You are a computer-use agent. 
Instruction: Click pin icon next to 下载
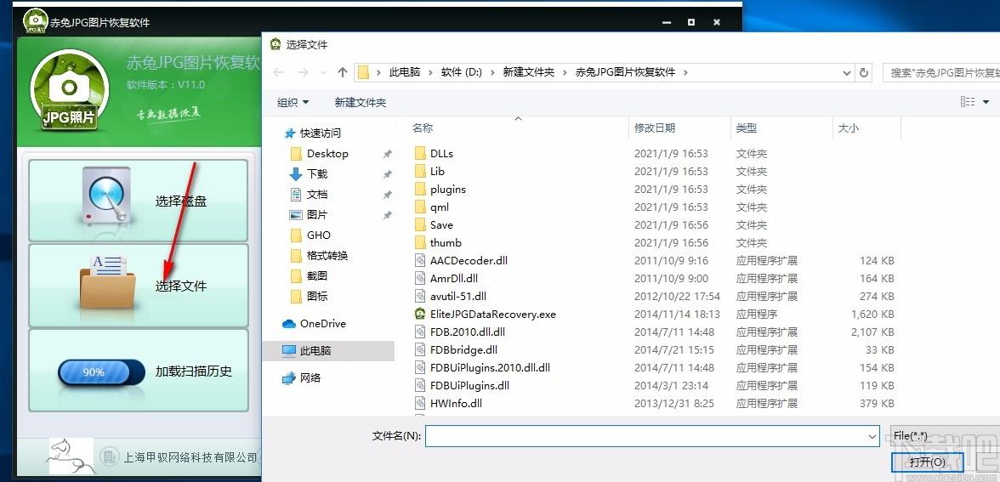tap(387, 174)
